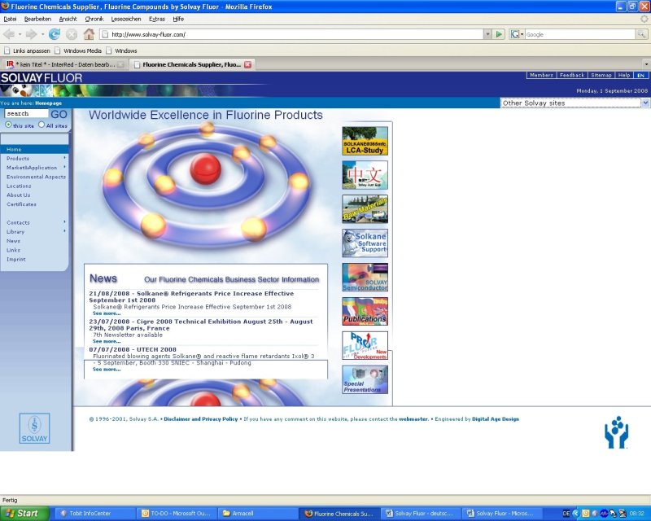651x521 pixels.
Task: Click 'See more...' under Solkane Refrigerants news
Action: [107, 313]
